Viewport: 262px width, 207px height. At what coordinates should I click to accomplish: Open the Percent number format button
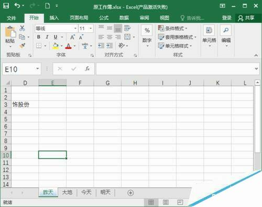click(147, 30)
